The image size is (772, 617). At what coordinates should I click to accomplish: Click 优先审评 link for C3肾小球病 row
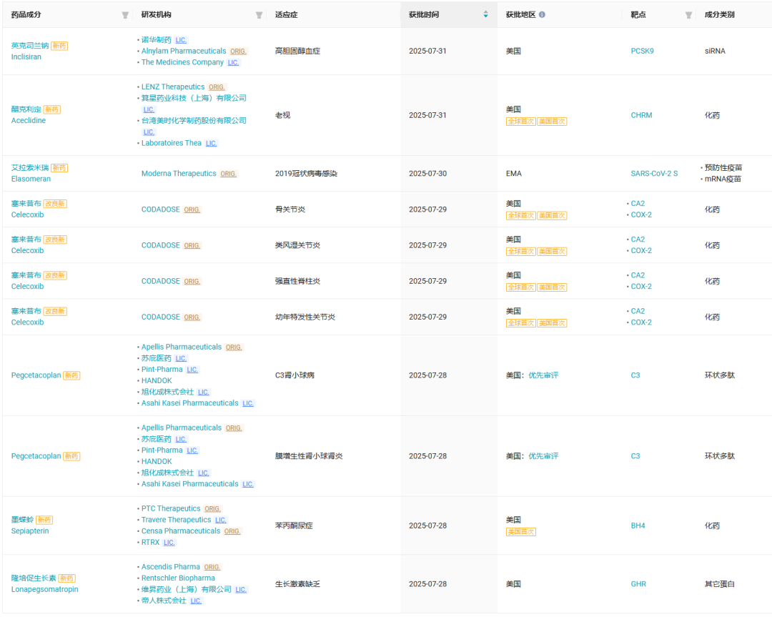543,375
